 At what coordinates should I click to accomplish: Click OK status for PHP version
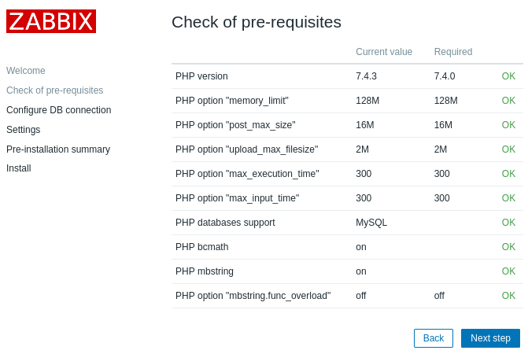[508, 76]
